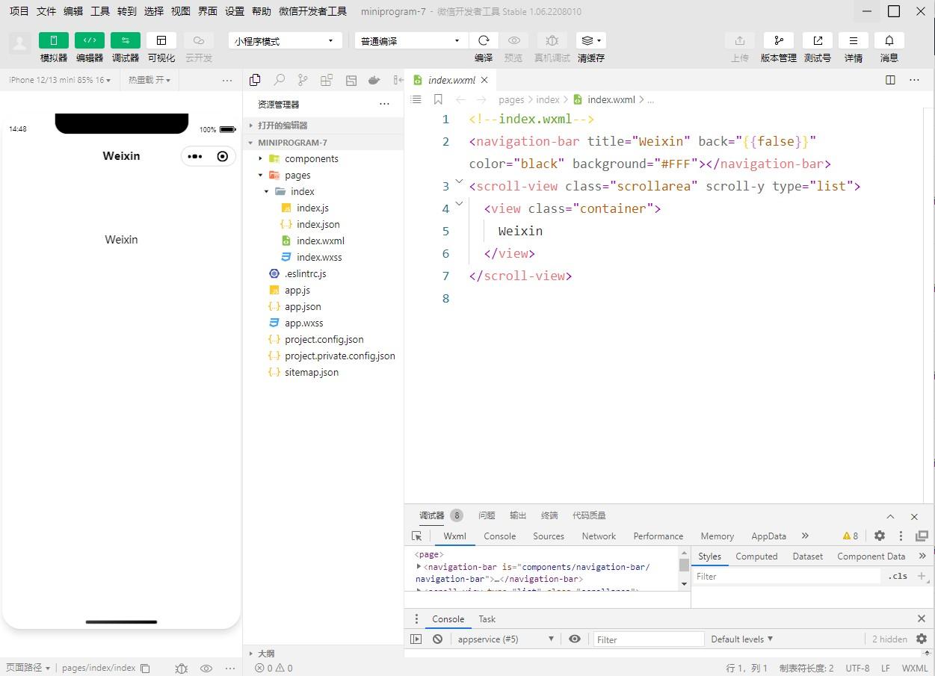This screenshot has width=935, height=676.
Task: Open the 普通编译 compile mode dropdown
Action: coord(411,41)
